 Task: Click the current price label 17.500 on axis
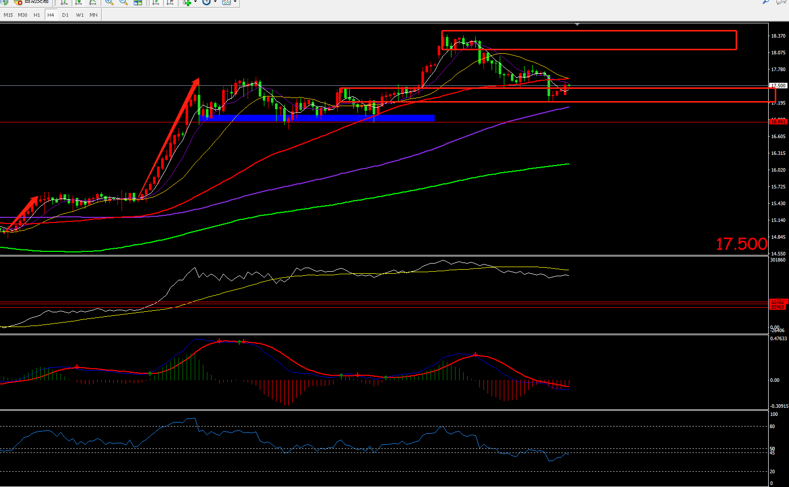point(778,86)
